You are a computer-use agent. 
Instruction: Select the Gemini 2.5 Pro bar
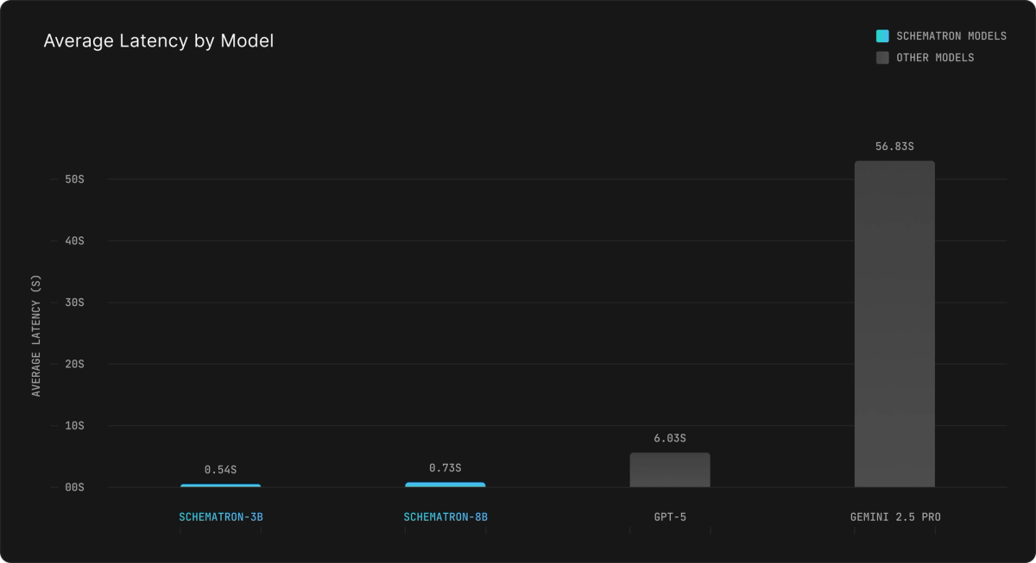pyautogui.click(x=895, y=323)
